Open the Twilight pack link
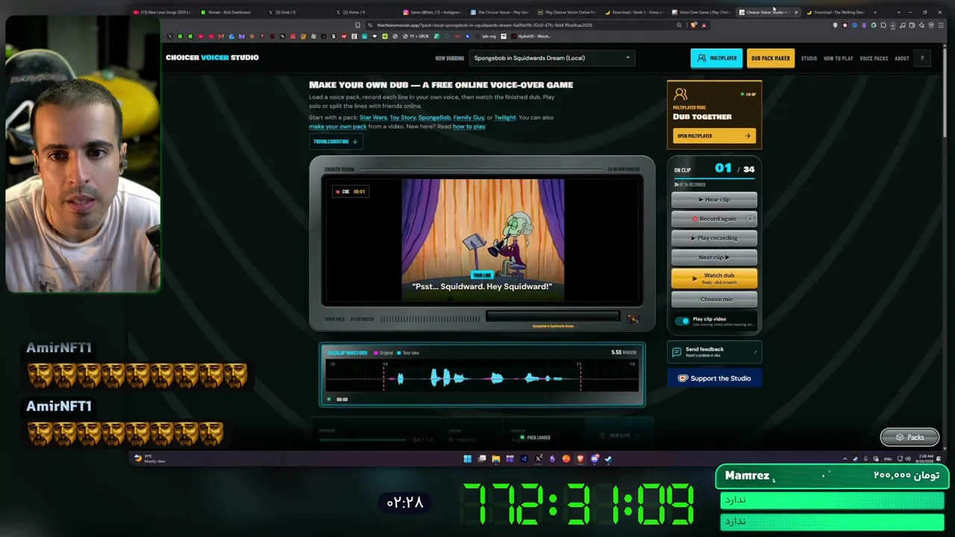This screenshot has width=955, height=537. (x=505, y=117)
